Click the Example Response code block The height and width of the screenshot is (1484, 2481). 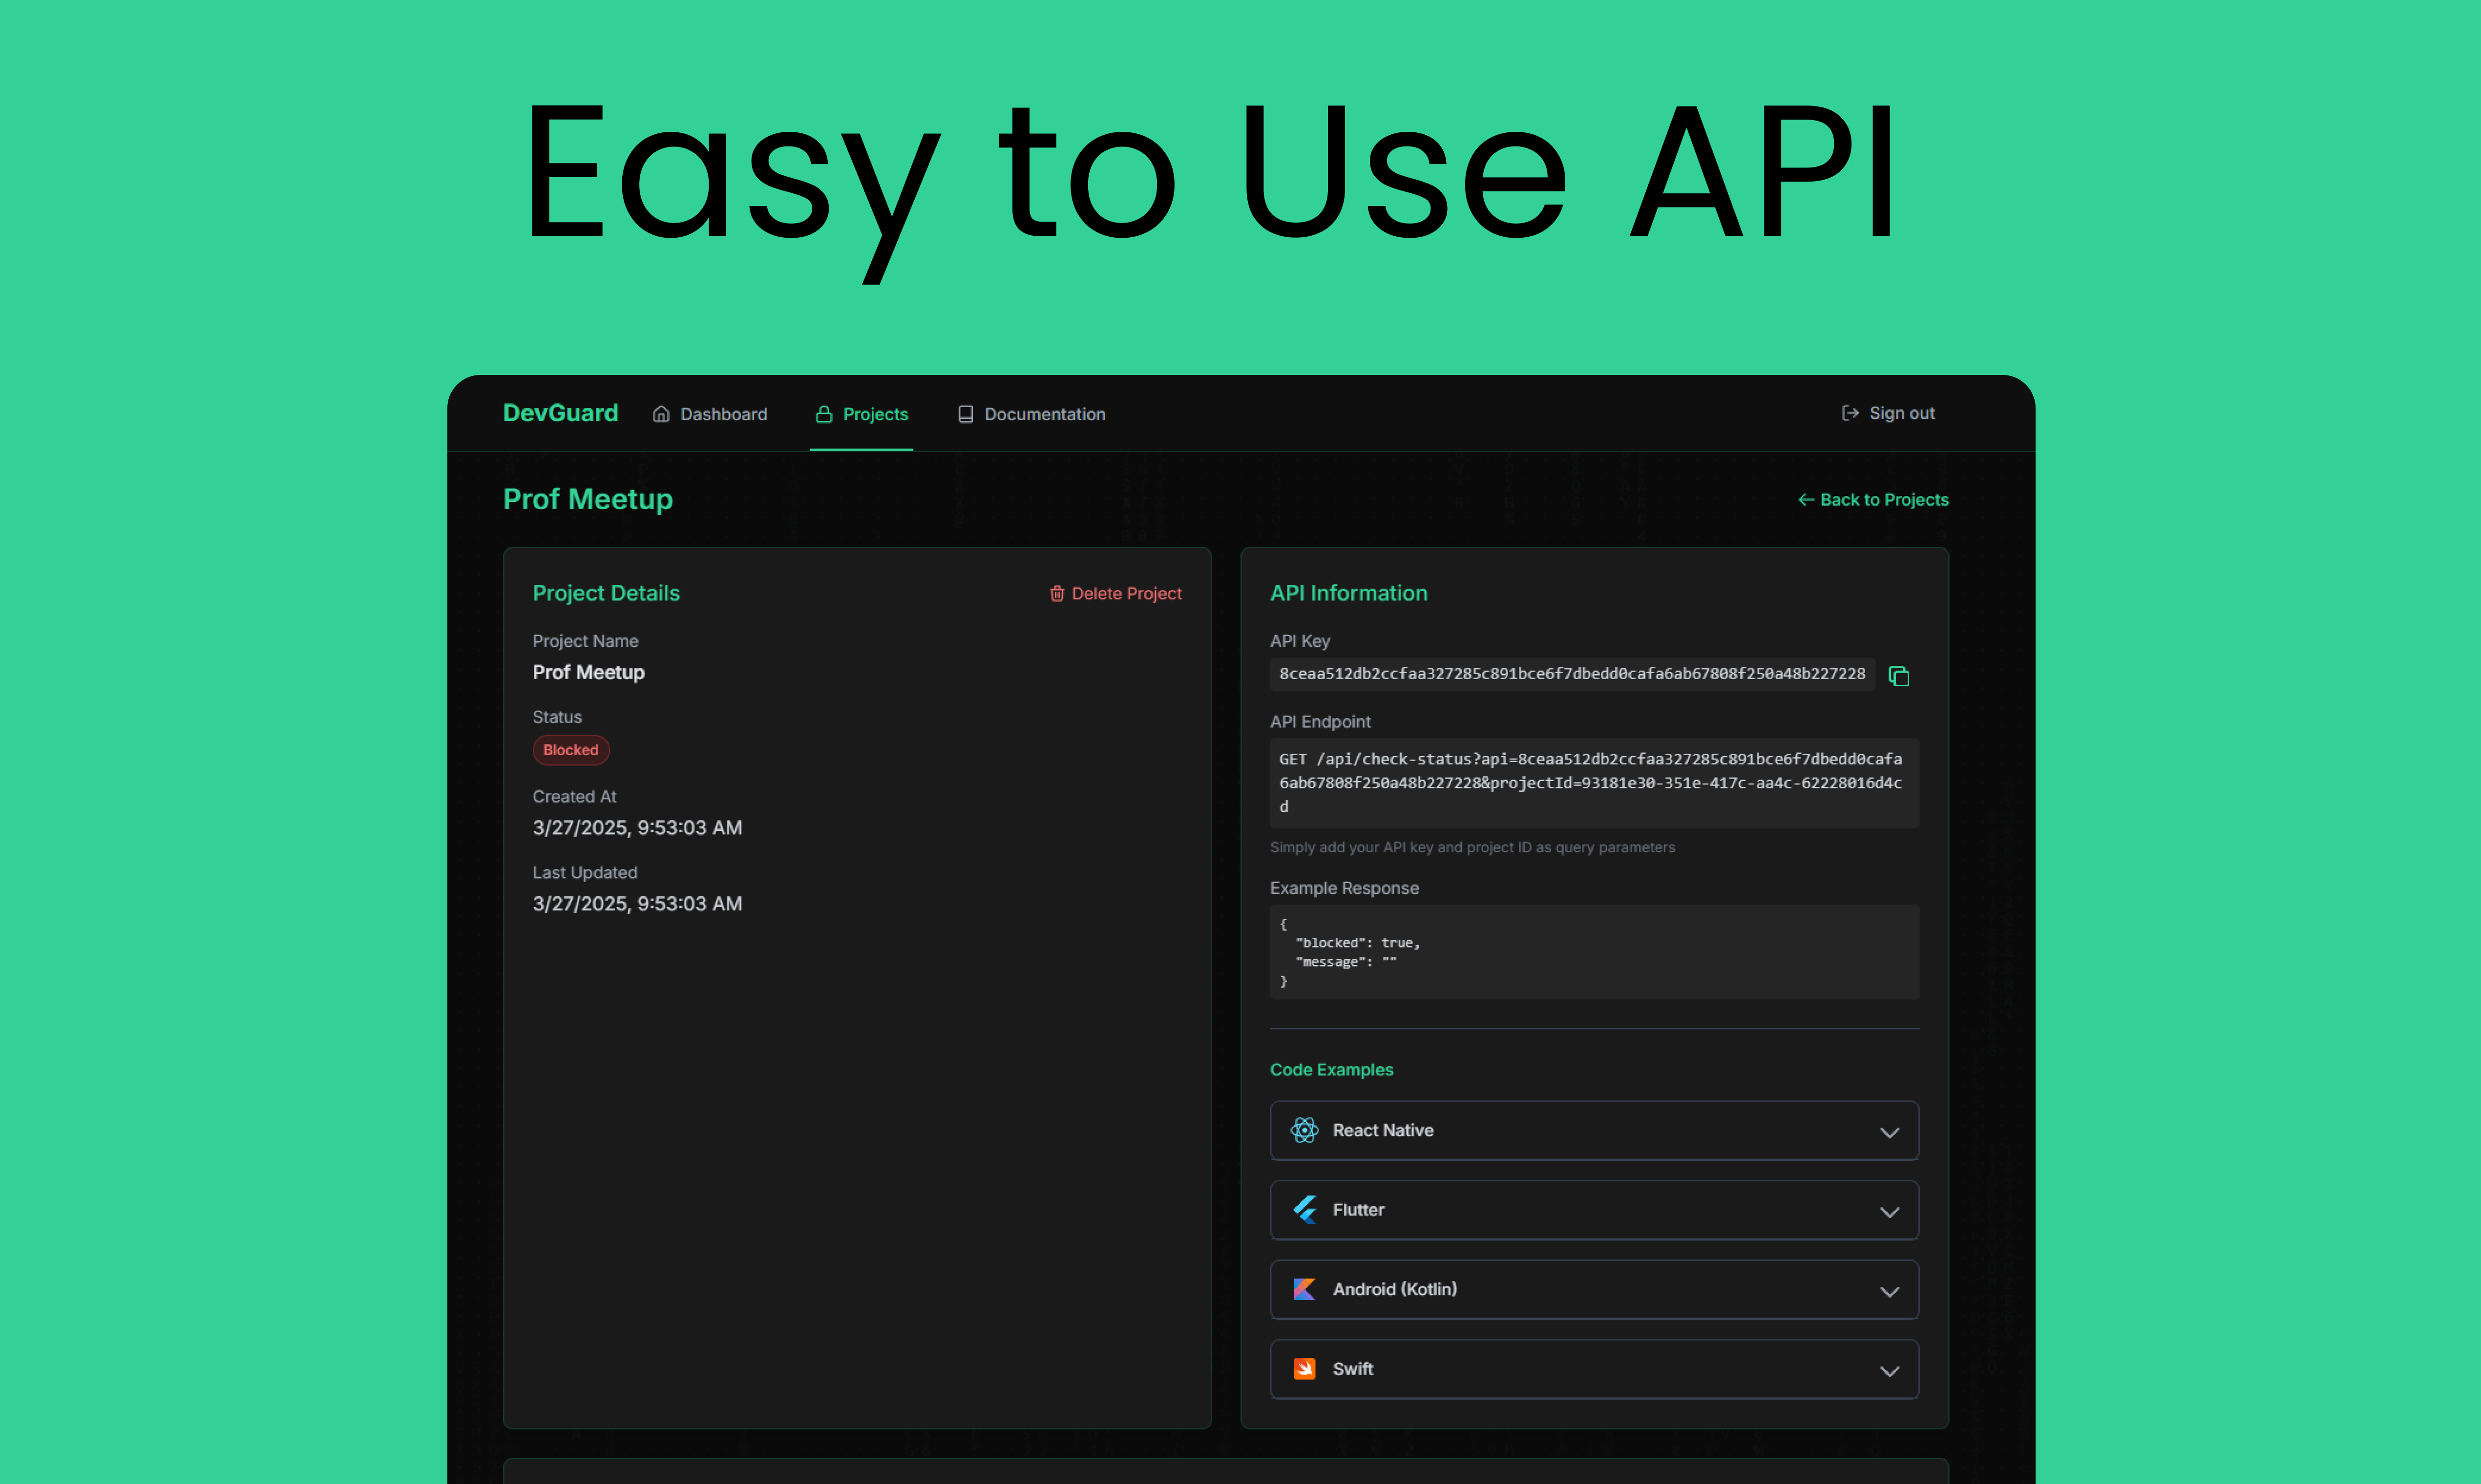coord(1595,952)
